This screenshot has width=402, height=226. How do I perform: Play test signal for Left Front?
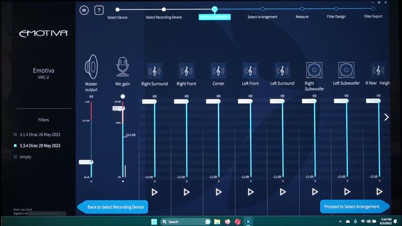pyautogui.click(x=251, y=192)
